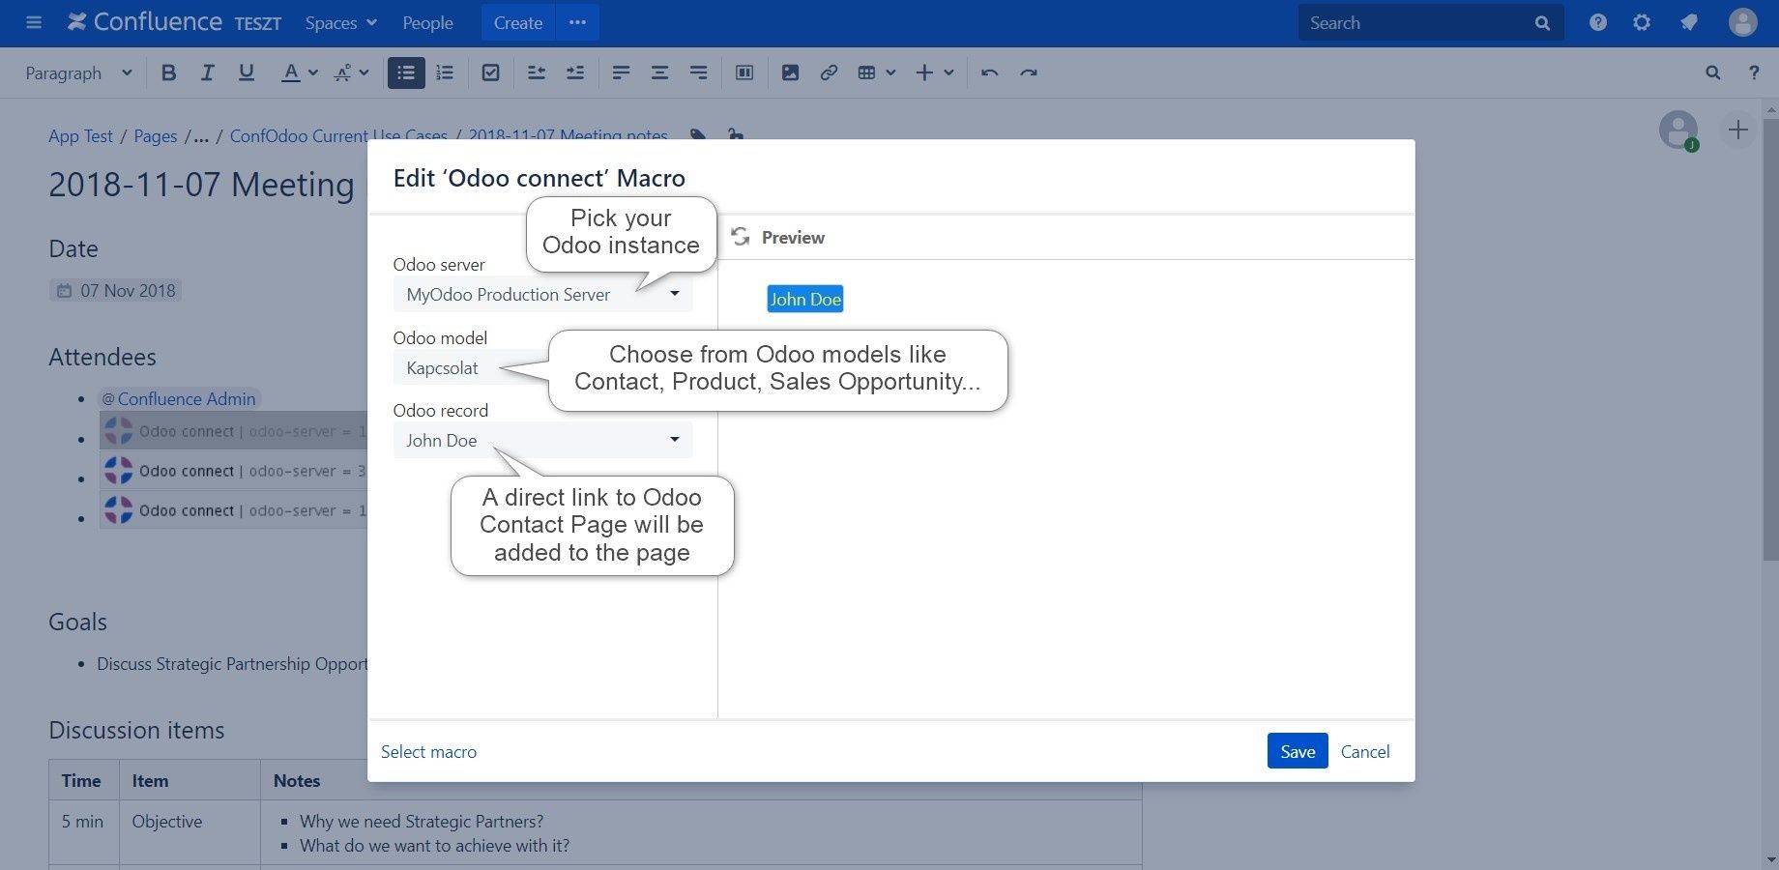Open the Pages breadcrumb link
The height and width of the screenshot is (870, 1779).
point(155,136)
